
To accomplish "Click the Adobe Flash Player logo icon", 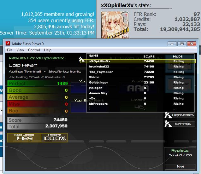I will pos(8,43).
